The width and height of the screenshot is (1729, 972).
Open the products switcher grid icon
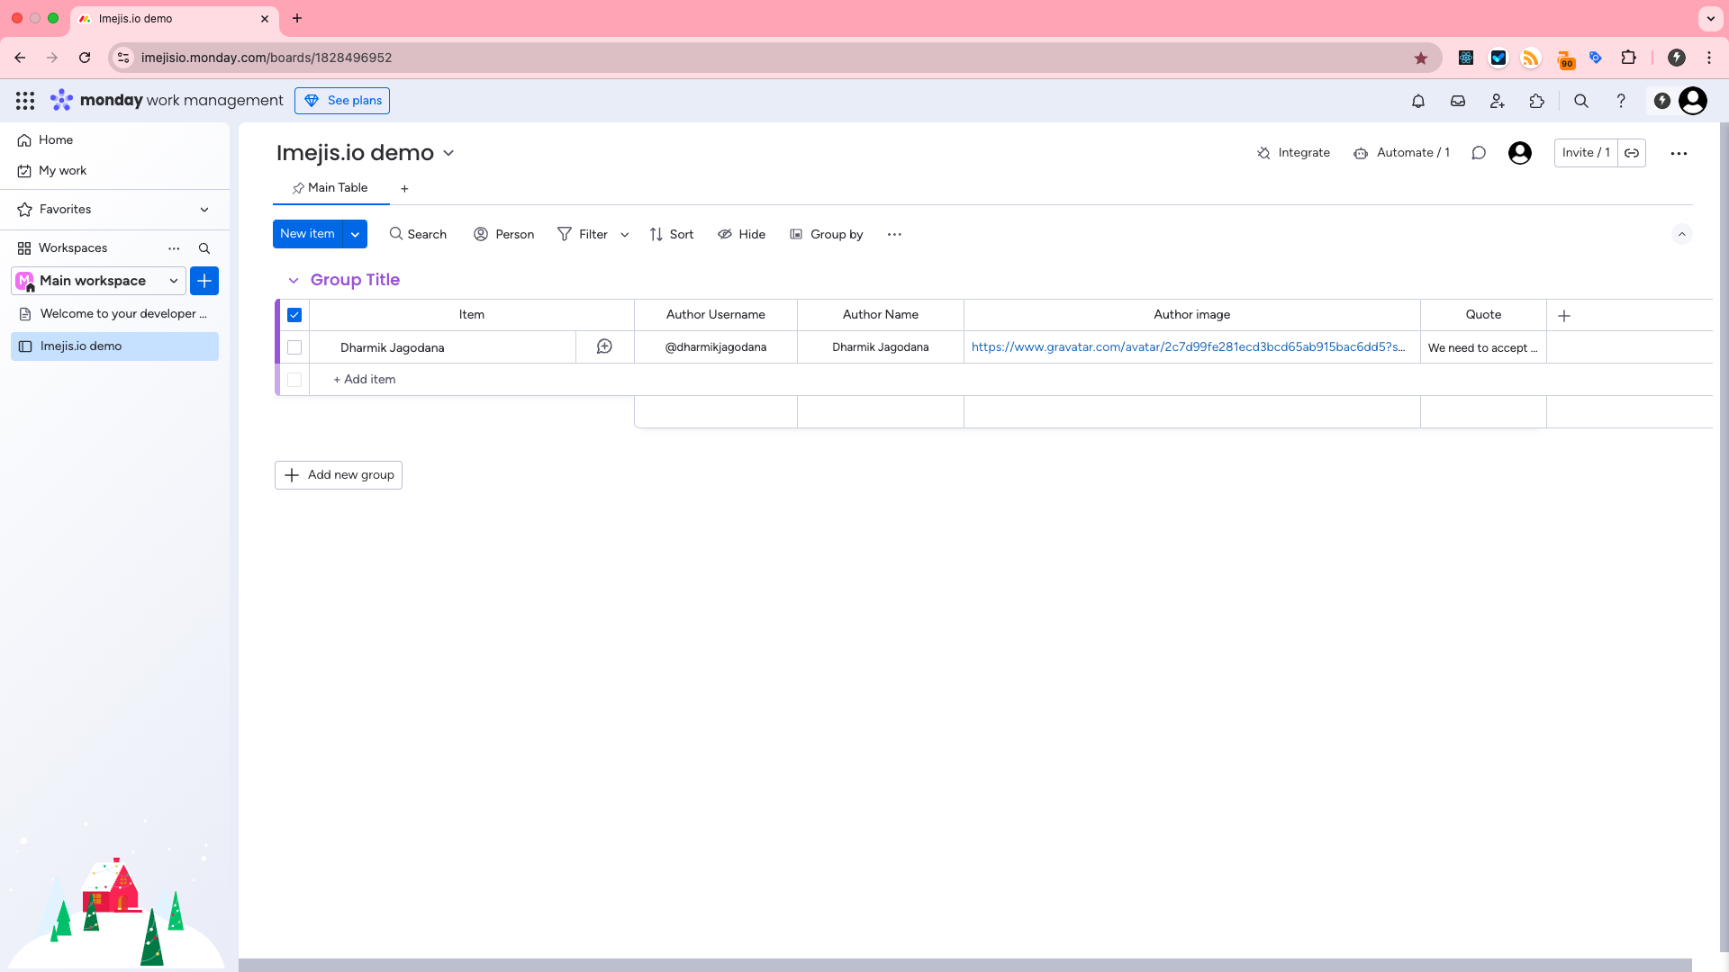[x=25, y=101]
